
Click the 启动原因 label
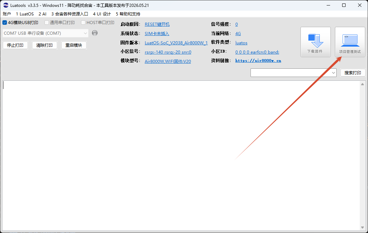coord(130,24)
